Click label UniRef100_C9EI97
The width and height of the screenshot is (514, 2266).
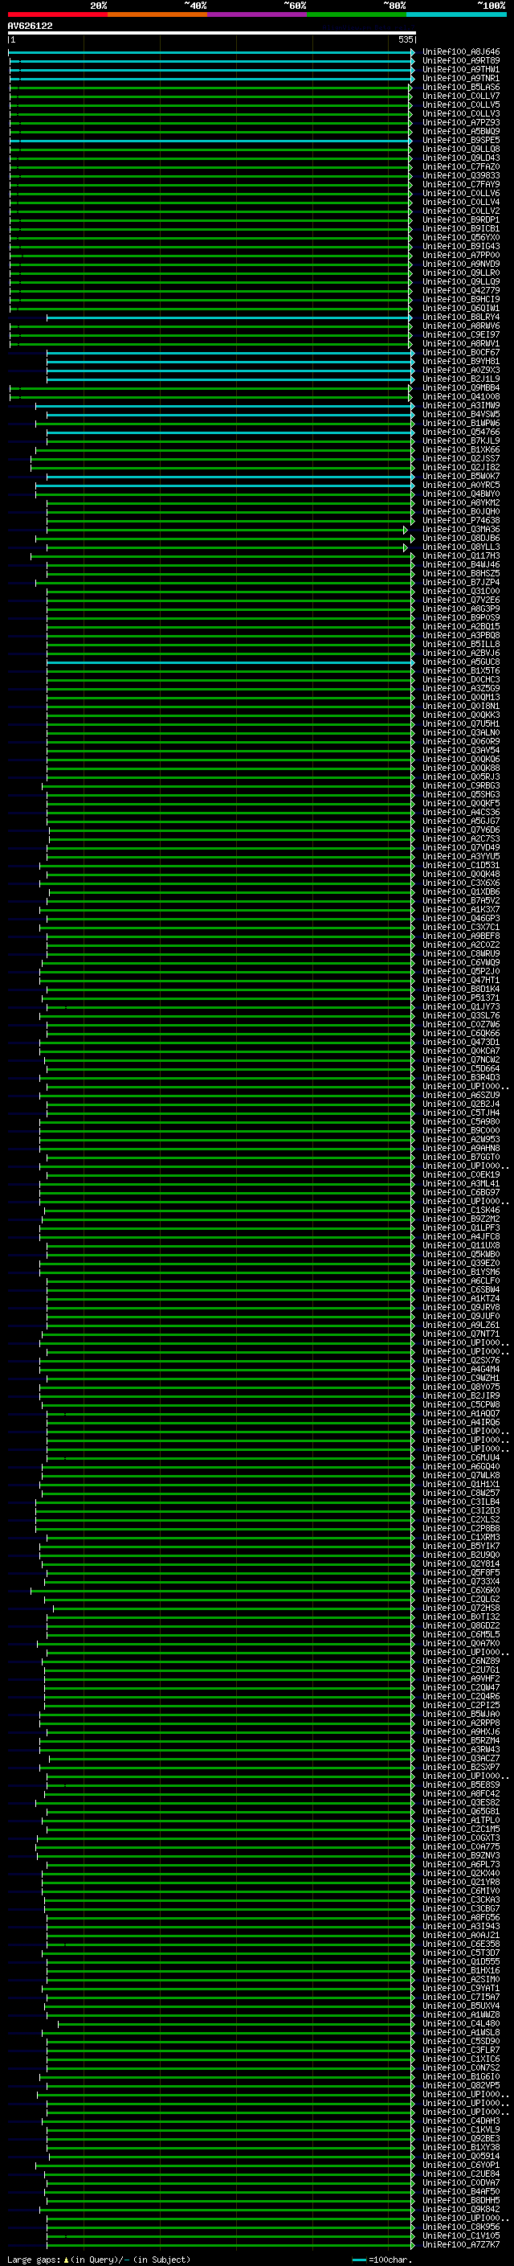[461, 335]
